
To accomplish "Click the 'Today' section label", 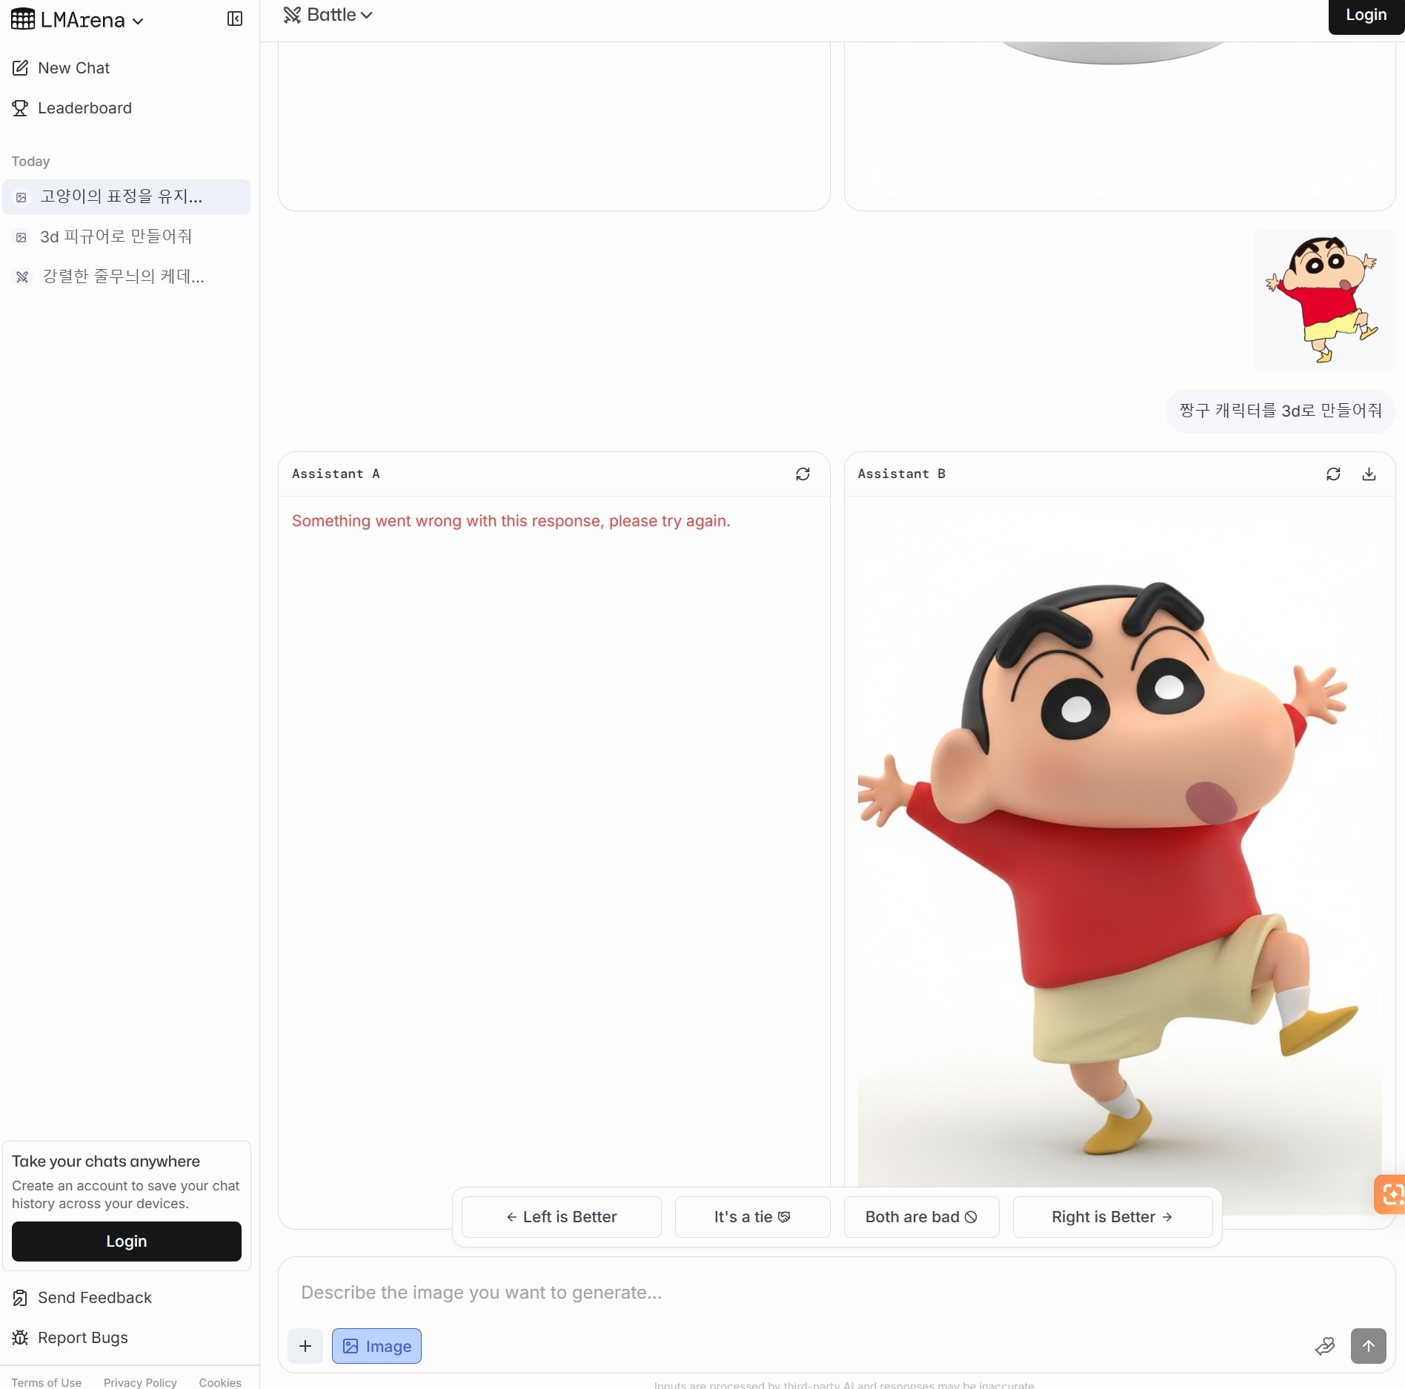I will [30, 162].
